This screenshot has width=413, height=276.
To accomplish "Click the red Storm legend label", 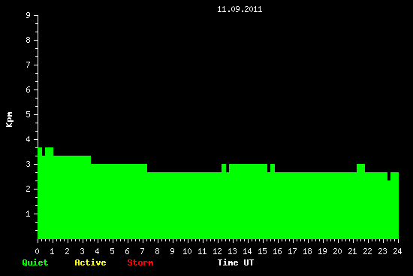I will [140, 262].
